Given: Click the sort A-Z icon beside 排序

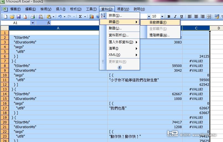Looking at the screenshot, I should pyautogui.click(x=103, y=16).
